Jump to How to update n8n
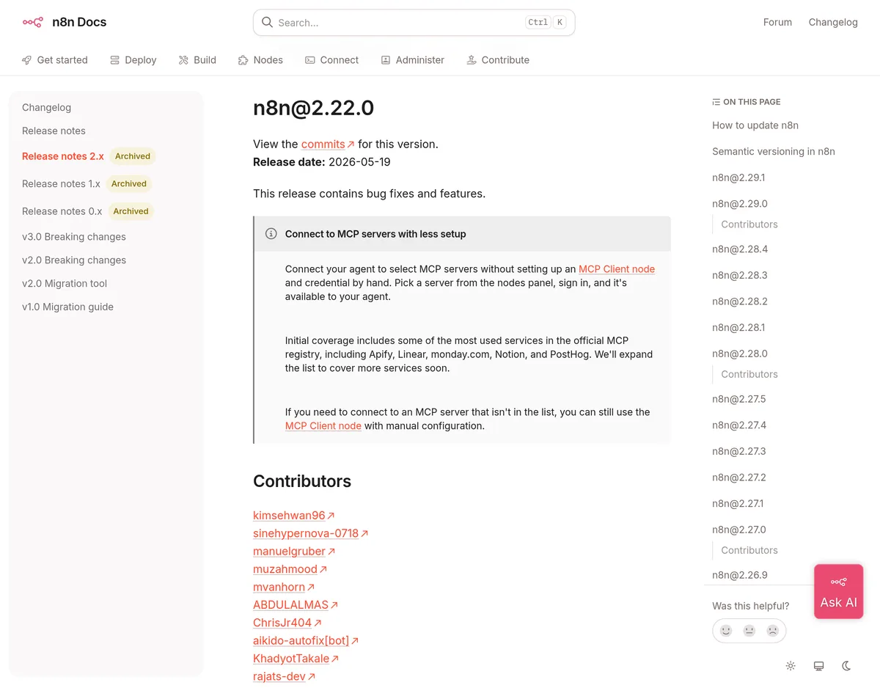The image size is (880, 688). 755,125
